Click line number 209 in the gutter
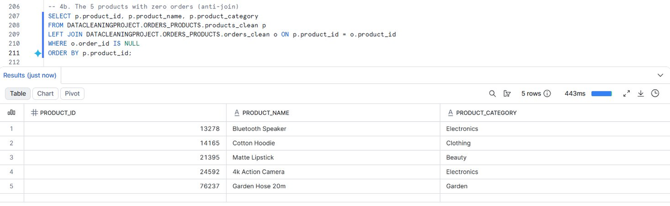Viewport: 670px width, 206px height. click(x=15, y=35)
